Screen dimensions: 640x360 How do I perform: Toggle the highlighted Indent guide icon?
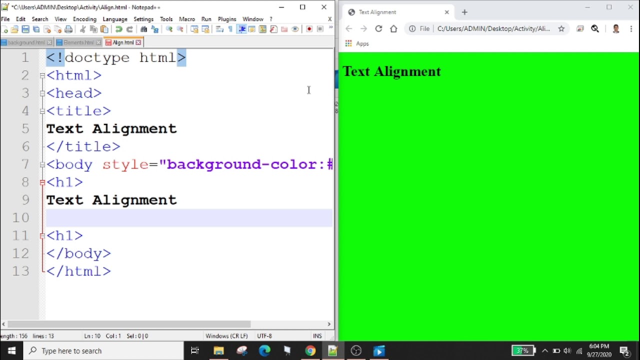[x=241, y=29]
